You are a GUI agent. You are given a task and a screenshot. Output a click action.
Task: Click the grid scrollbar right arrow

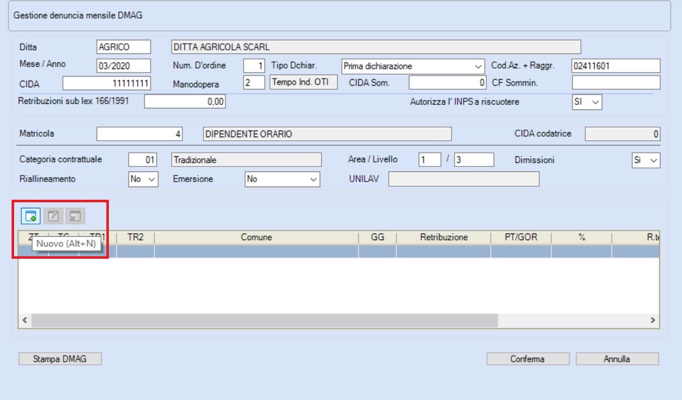653,320
